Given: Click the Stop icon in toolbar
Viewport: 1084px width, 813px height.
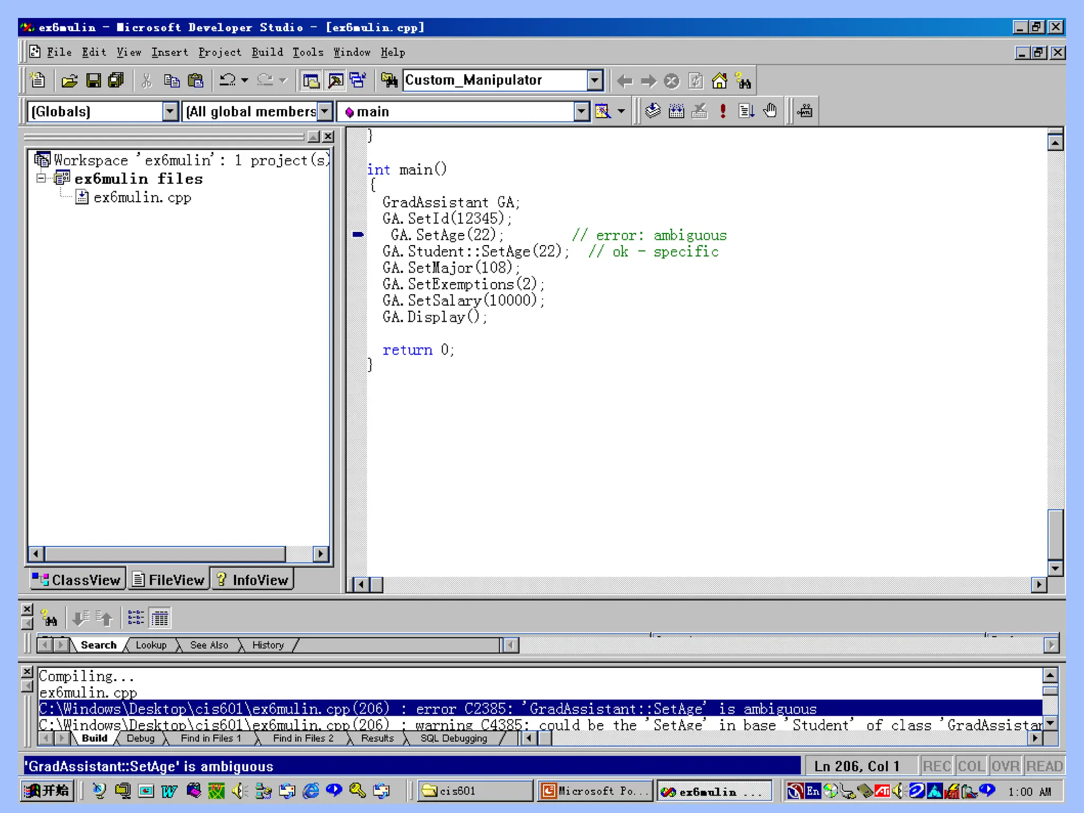Looking at the screenshot, I should click(672, 81).
